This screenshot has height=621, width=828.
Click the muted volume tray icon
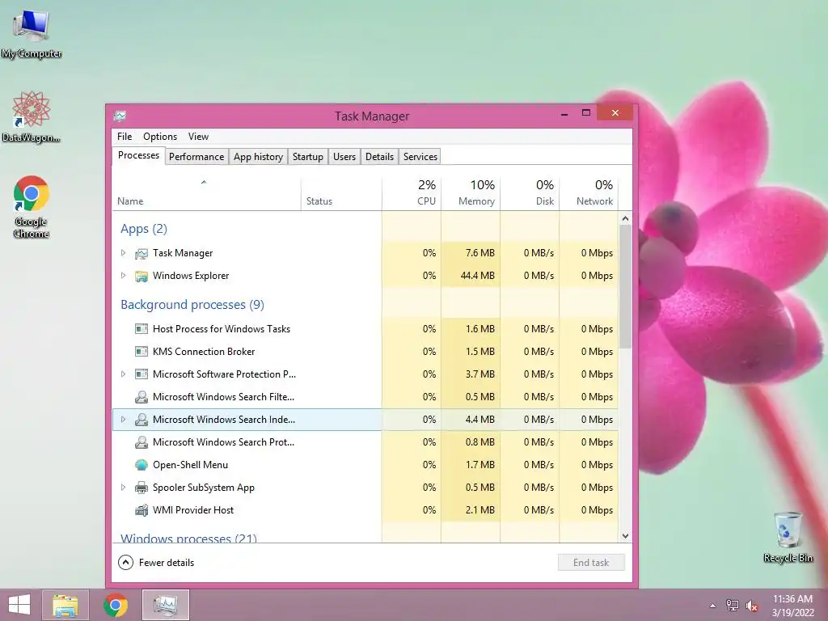pyautogui.click(x=752, y=606)
